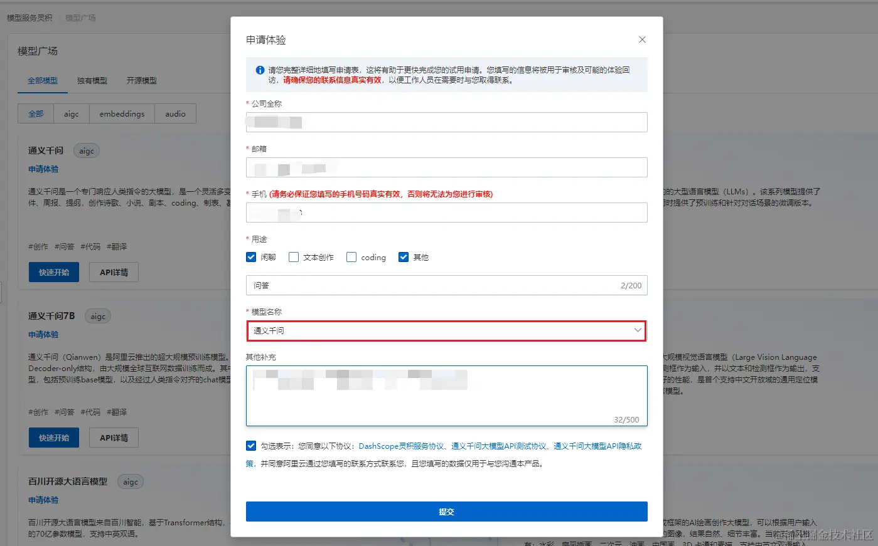The image size is (878, 546).
Task: Click the 百川开源大语言模型 card title
Action: (68, 481)
